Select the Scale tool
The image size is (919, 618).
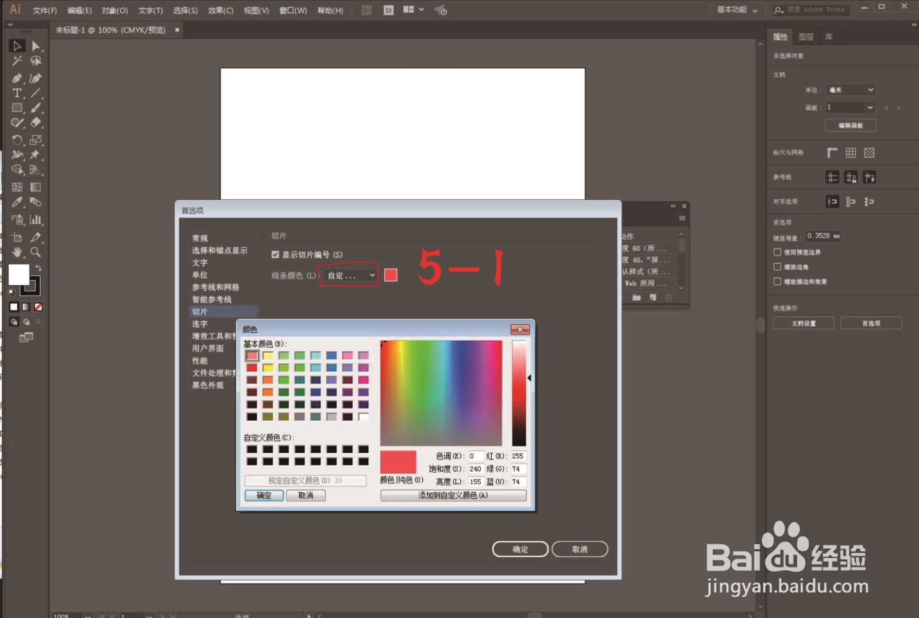pos(36,140)
